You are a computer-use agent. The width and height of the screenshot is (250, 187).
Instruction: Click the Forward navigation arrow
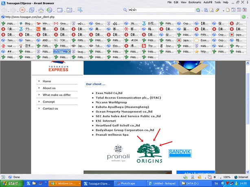coord(13,10)
